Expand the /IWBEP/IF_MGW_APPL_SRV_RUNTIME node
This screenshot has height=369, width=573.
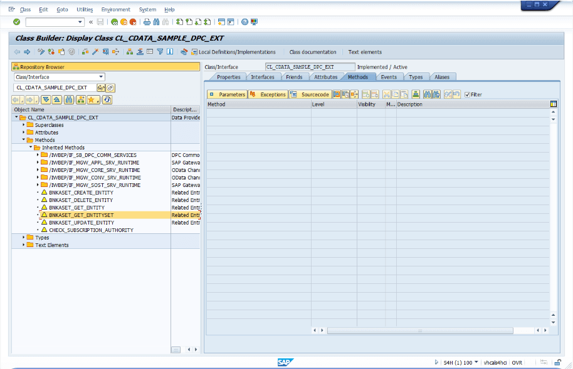38,162
